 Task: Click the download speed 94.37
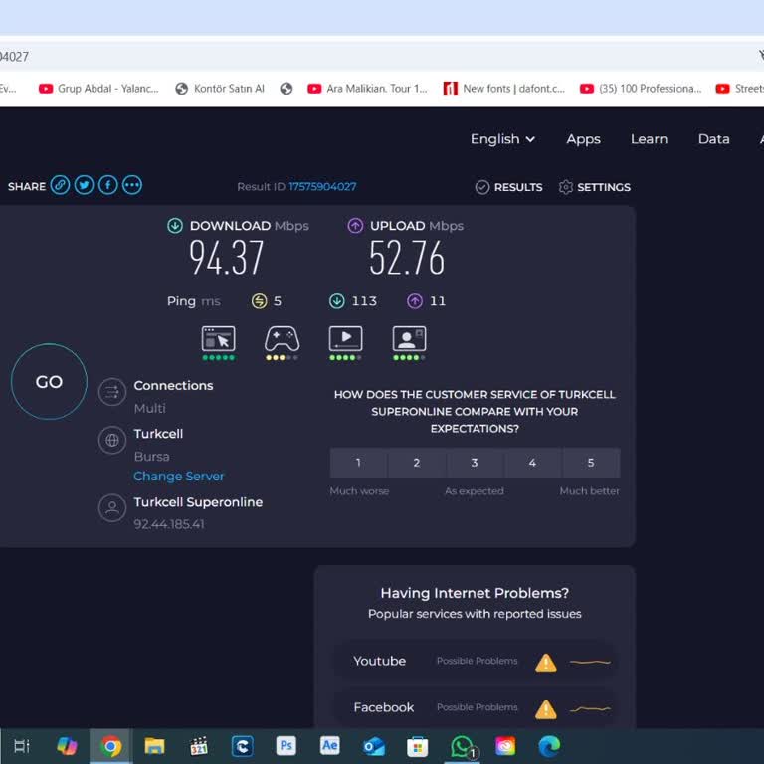(227, 258)
